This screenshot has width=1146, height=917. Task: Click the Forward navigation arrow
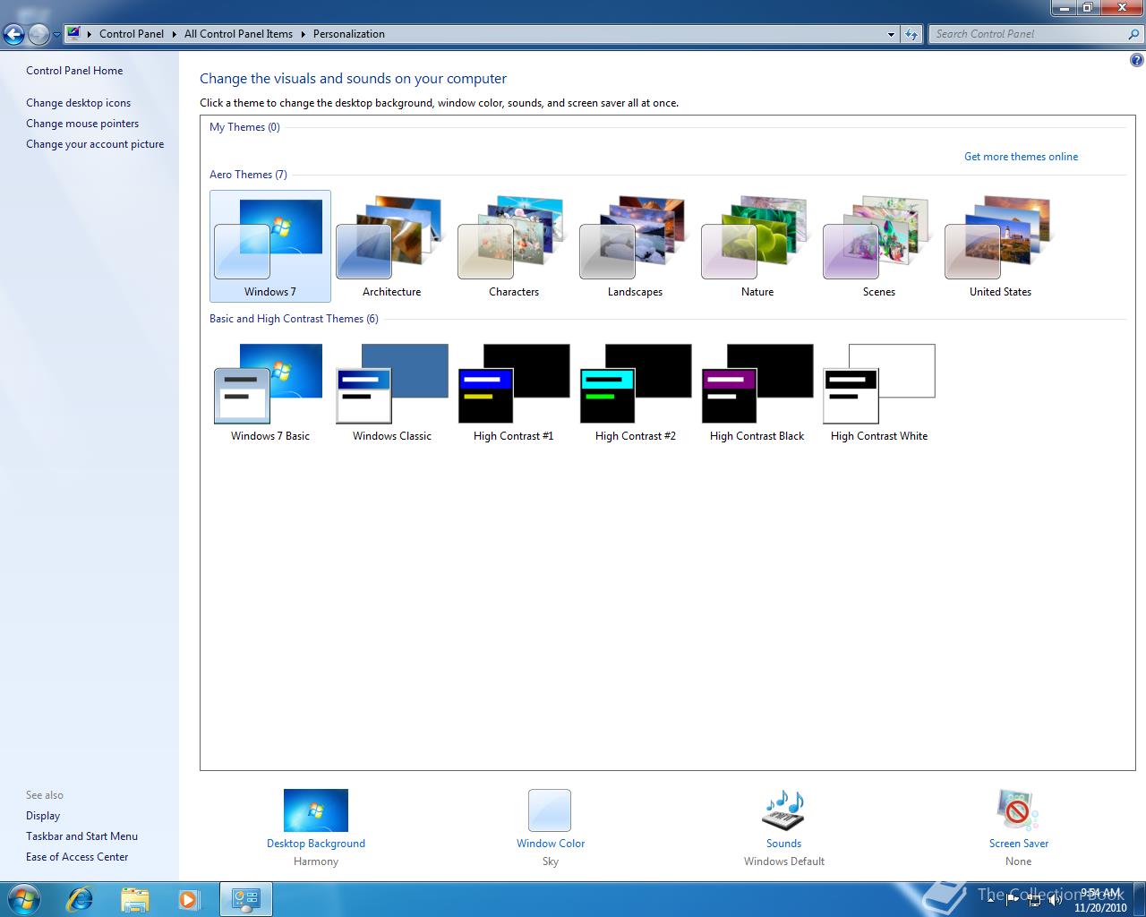click(38, 34)
